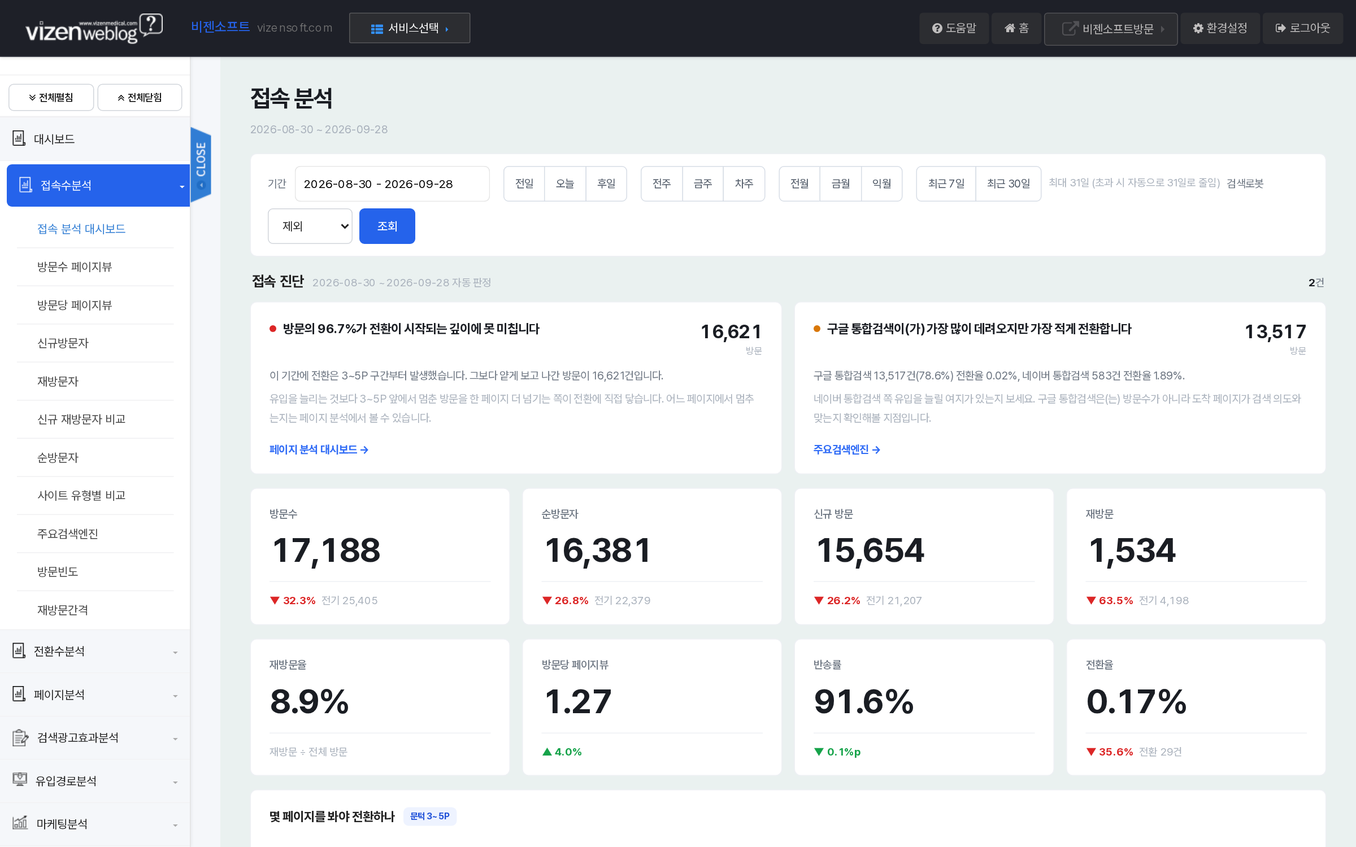Viewport: 1356px width, 847px height.
Task: Open the 제외 search robot dropdown
Action: coord(310,226)
